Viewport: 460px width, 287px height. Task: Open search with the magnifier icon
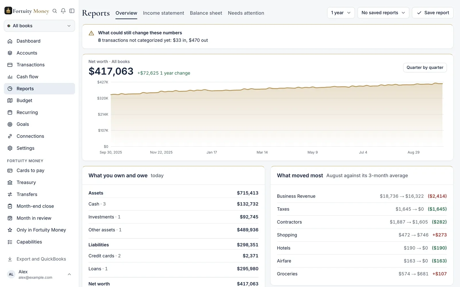55,11
